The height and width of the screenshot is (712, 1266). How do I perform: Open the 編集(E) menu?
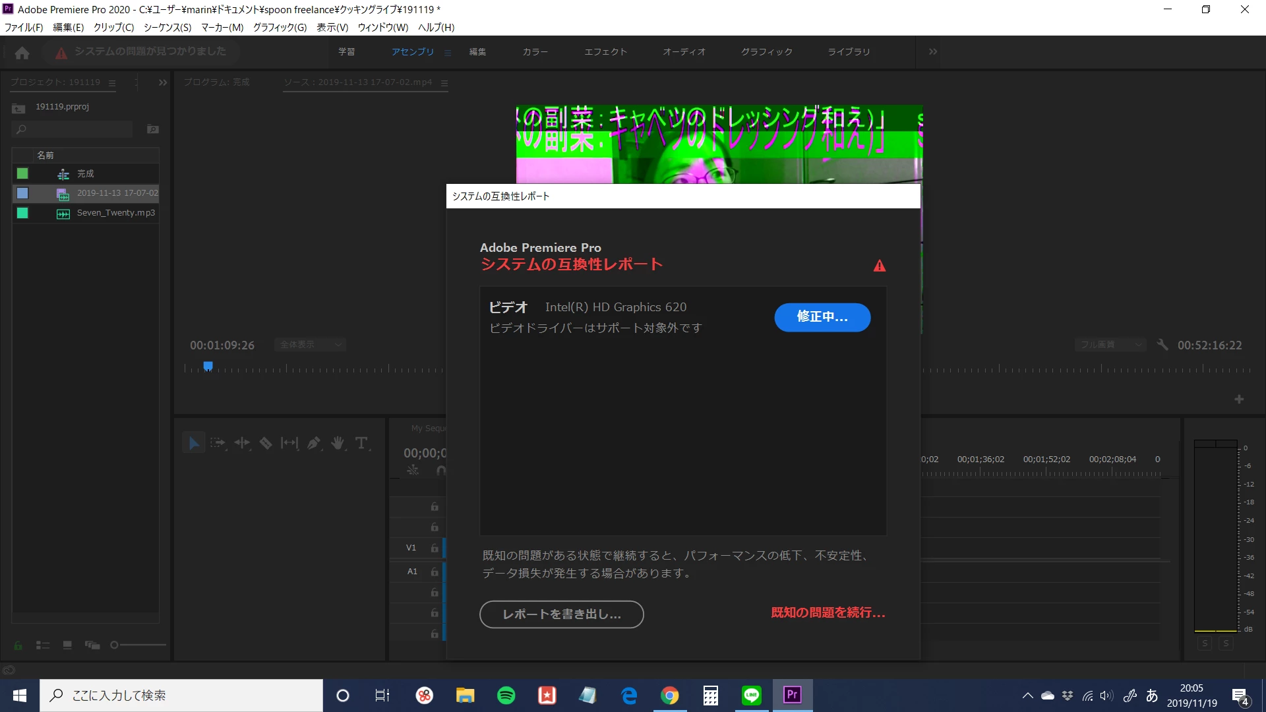(x=69, y=28)
